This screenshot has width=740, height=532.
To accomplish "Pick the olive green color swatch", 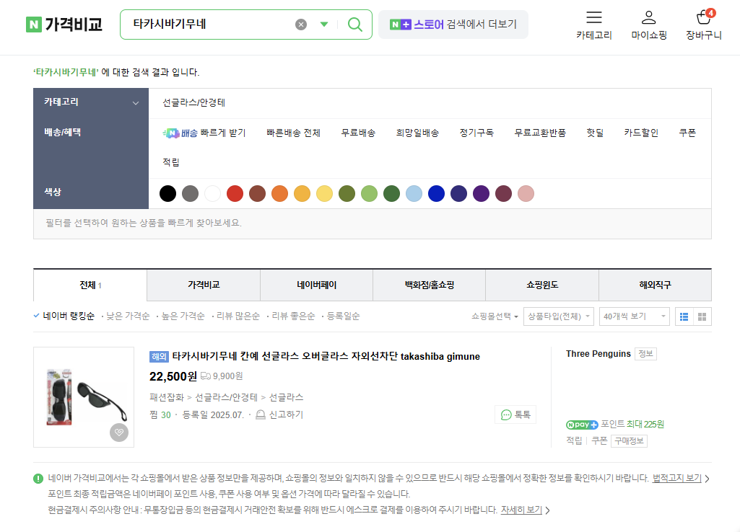I will click(347, 194).
